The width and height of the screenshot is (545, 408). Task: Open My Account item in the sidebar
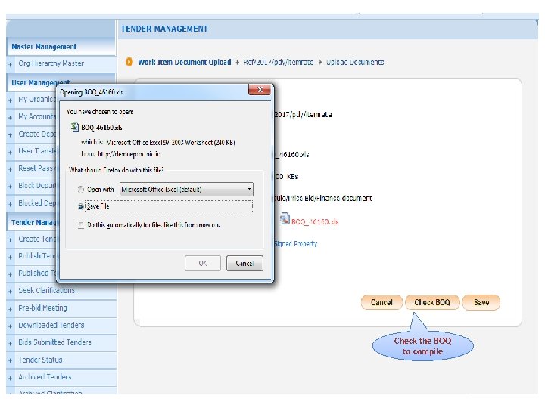(37, 116)
